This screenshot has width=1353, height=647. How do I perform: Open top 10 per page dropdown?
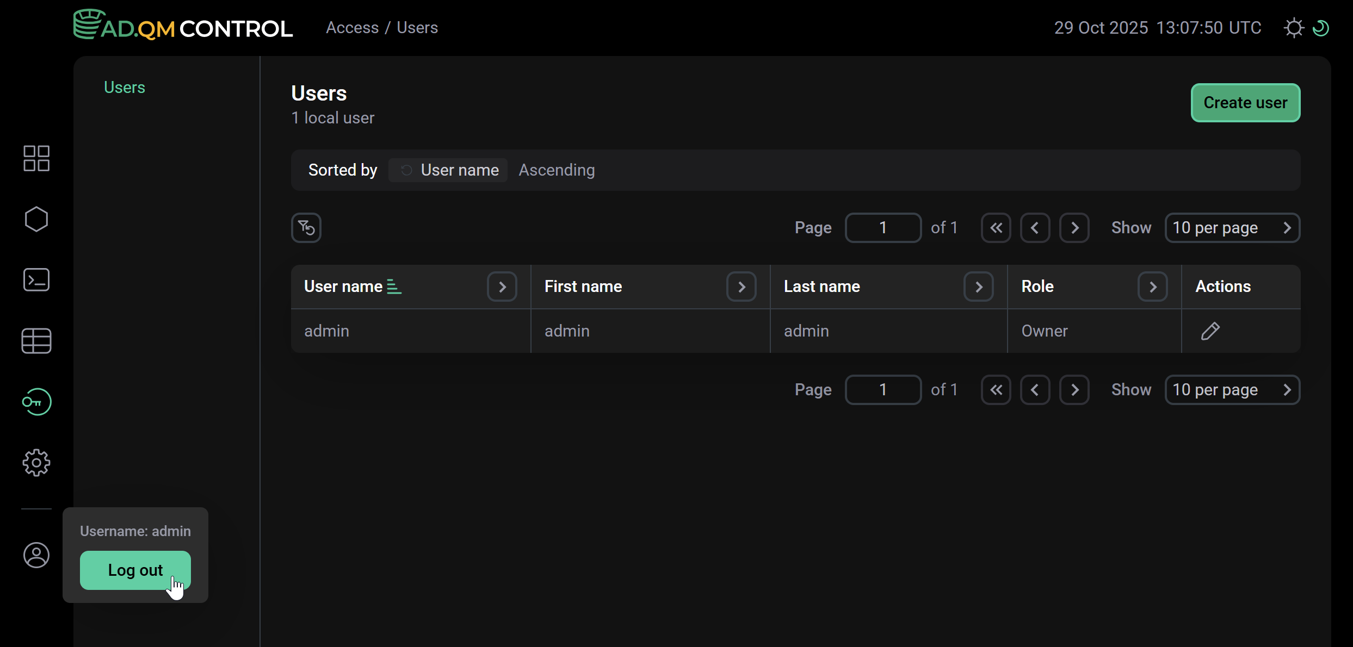[1232, 228]
